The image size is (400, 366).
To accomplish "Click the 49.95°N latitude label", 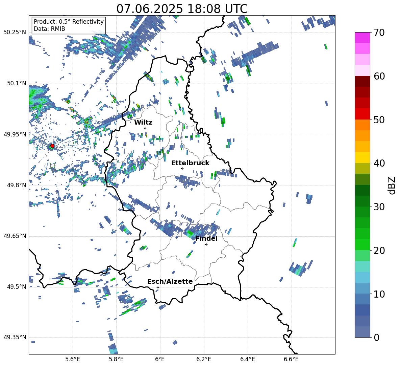I will click(x=15, y=134).
